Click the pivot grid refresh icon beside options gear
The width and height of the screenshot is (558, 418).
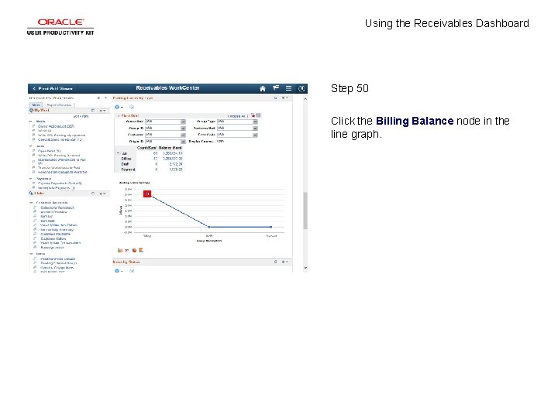(132, 107)
